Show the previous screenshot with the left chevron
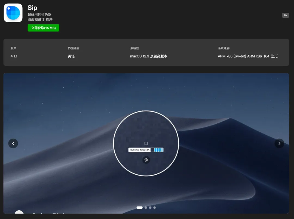The image size is (294, 219). 13,143
